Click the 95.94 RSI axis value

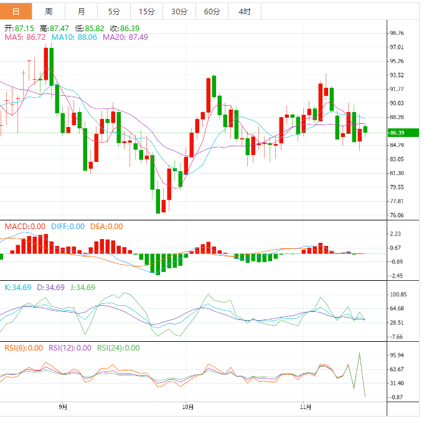click(x=397, y=355)
